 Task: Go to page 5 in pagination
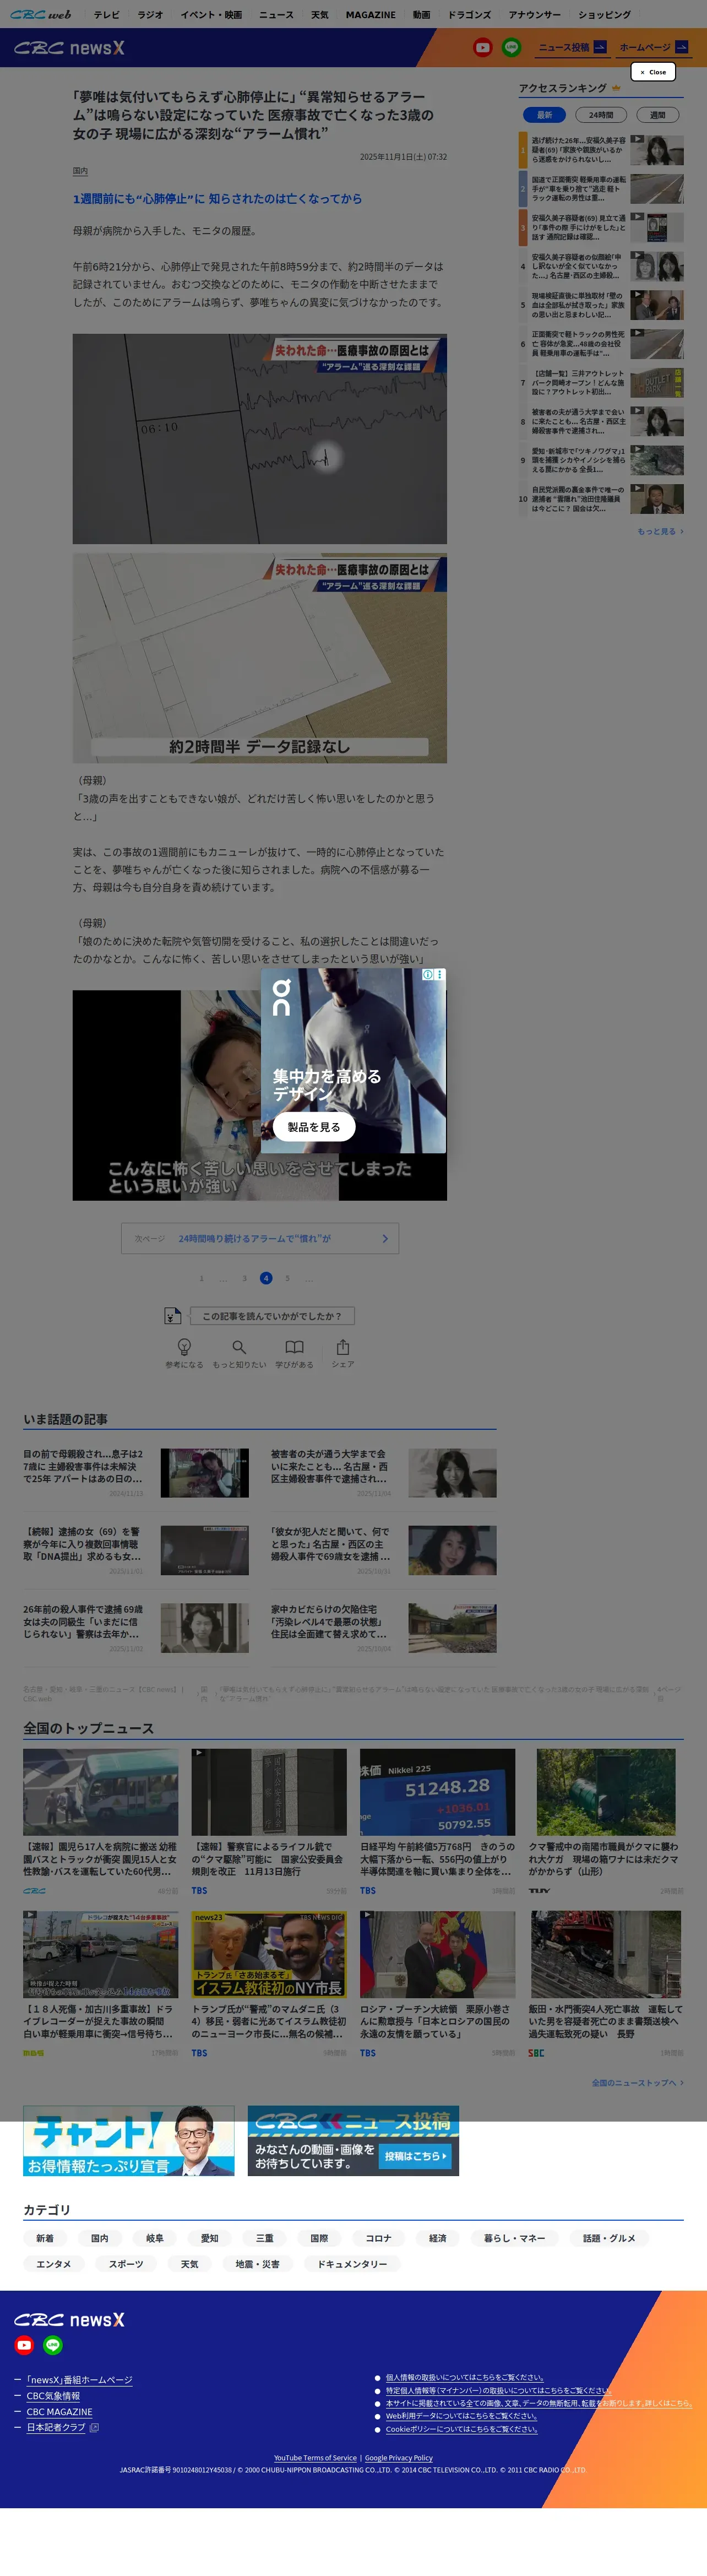pyautogui.click(x=287, y=1278)
